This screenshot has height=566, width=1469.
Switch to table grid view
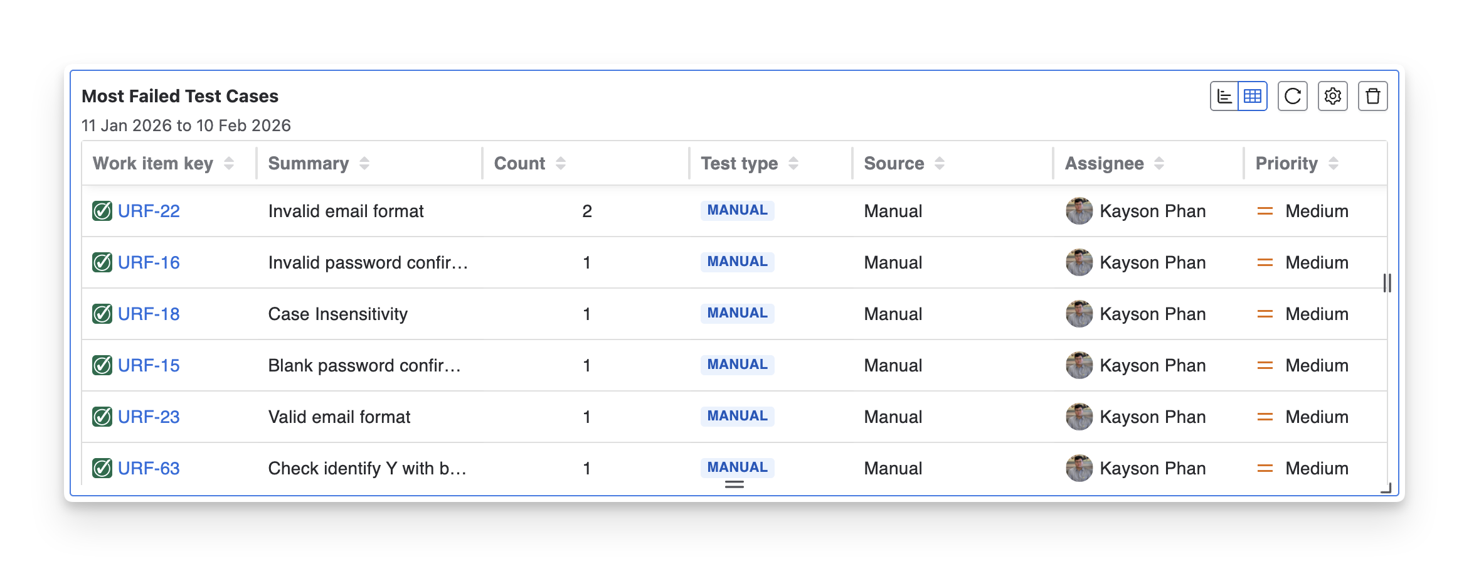point(1253,96)
